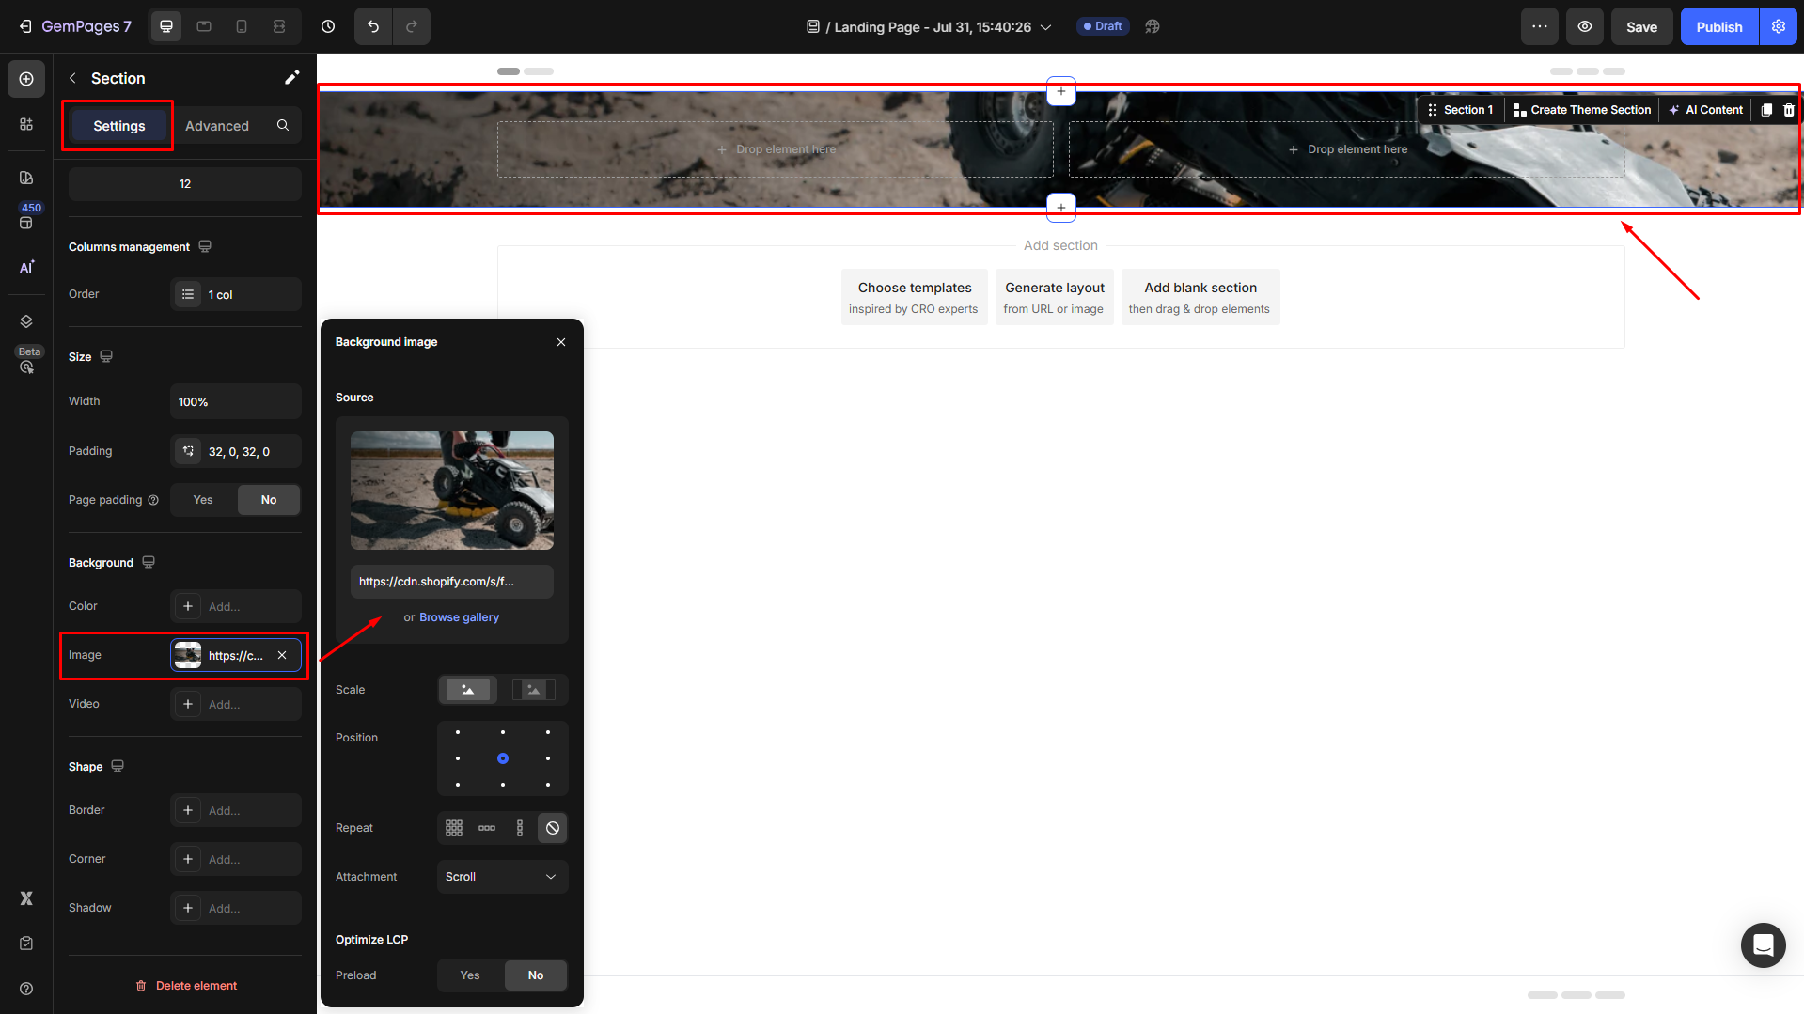This screenshot has width=1804, height=1014.
Task: Expand the landing page title dropdown
Action: pos(1045,27)
